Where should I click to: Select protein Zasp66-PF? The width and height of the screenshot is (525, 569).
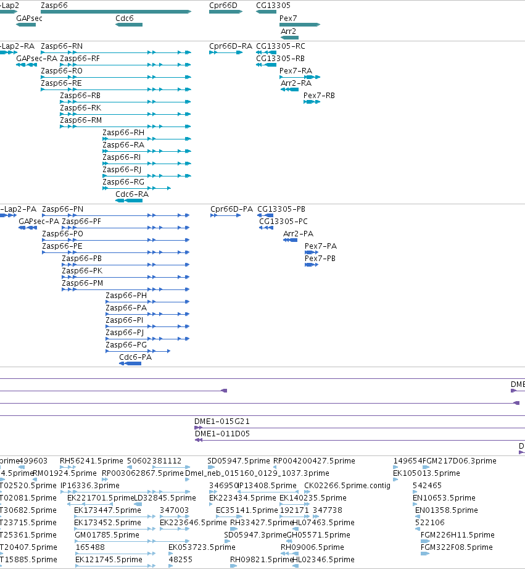pyautogui.click(x=125, y=228)
